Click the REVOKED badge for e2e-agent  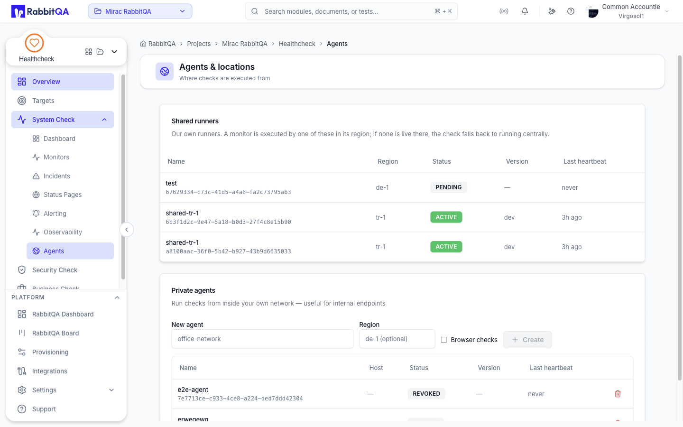click(x=426, y=394)
